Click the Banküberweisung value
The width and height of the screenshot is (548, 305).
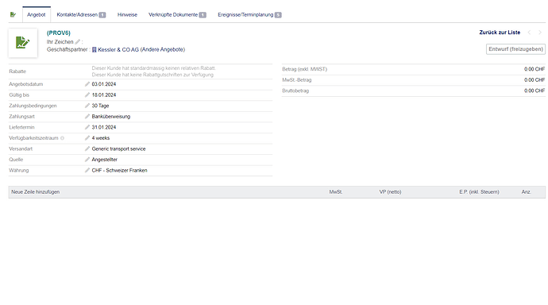coord(111,116)
